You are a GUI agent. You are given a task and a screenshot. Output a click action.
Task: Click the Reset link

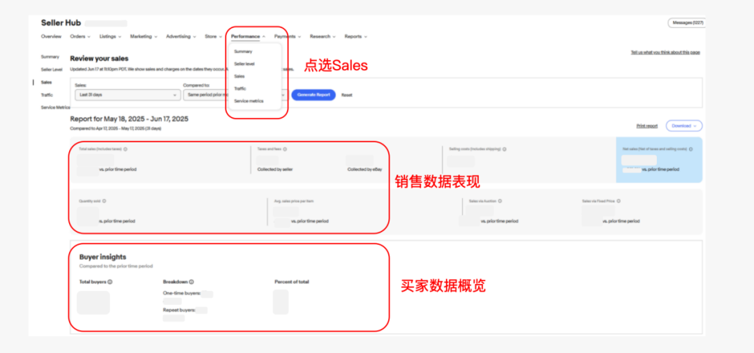pyautogui.click(x=347, y=95)
